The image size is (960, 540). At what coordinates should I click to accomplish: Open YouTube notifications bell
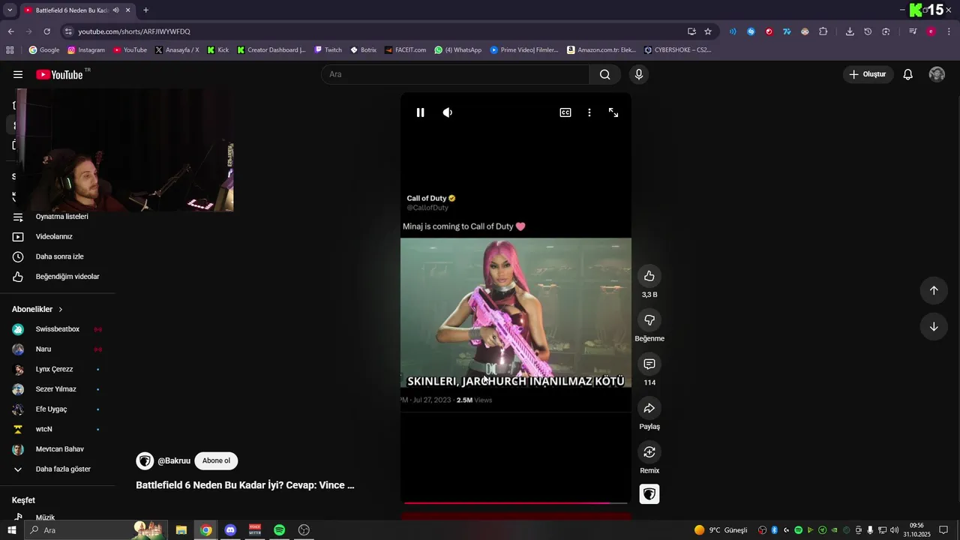coord(908,74)
